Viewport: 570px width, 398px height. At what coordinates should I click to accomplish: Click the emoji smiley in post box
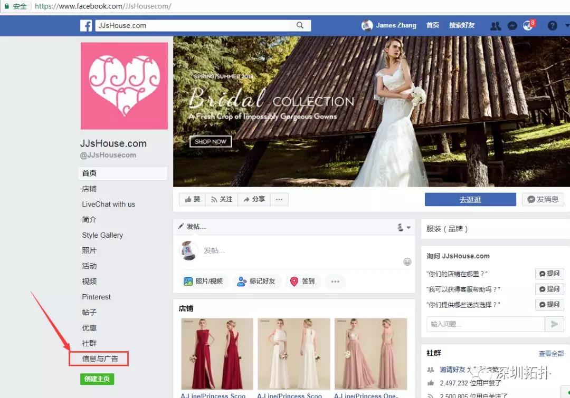[407, 261]
